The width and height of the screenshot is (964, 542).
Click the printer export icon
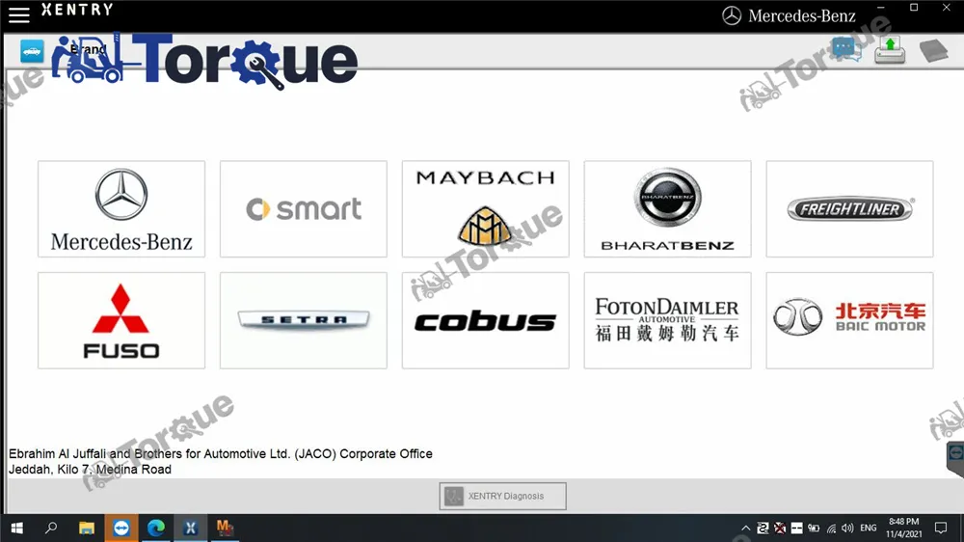click(890, 50)
